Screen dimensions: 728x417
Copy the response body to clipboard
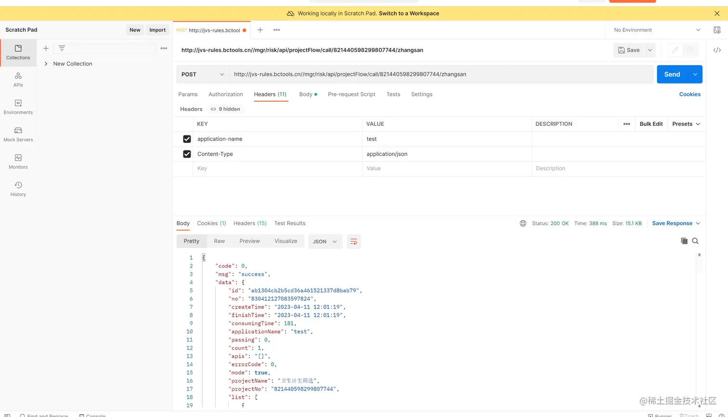[684, 241]
